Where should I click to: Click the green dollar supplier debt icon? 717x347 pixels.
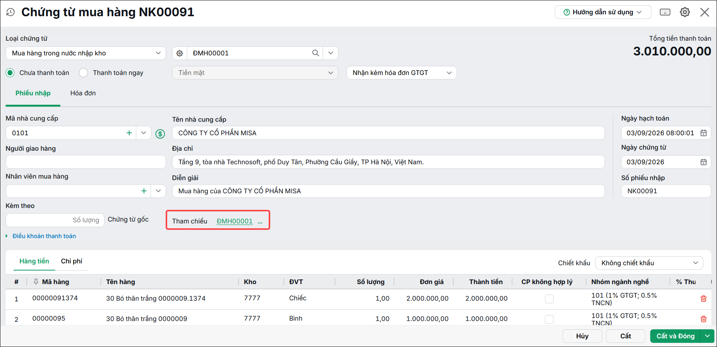[x=160, y=134]
